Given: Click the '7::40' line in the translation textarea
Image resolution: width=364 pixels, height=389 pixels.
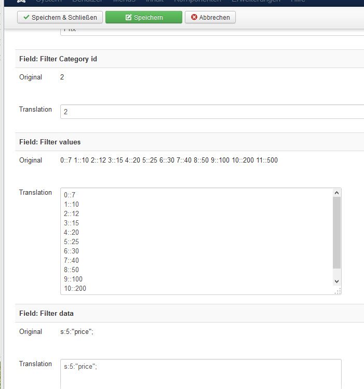Looking at the screenshot, I should 72,261.
